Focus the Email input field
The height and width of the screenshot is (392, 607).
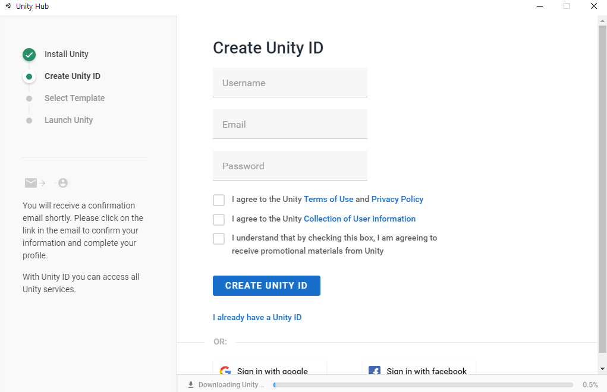tap(290, 124)
